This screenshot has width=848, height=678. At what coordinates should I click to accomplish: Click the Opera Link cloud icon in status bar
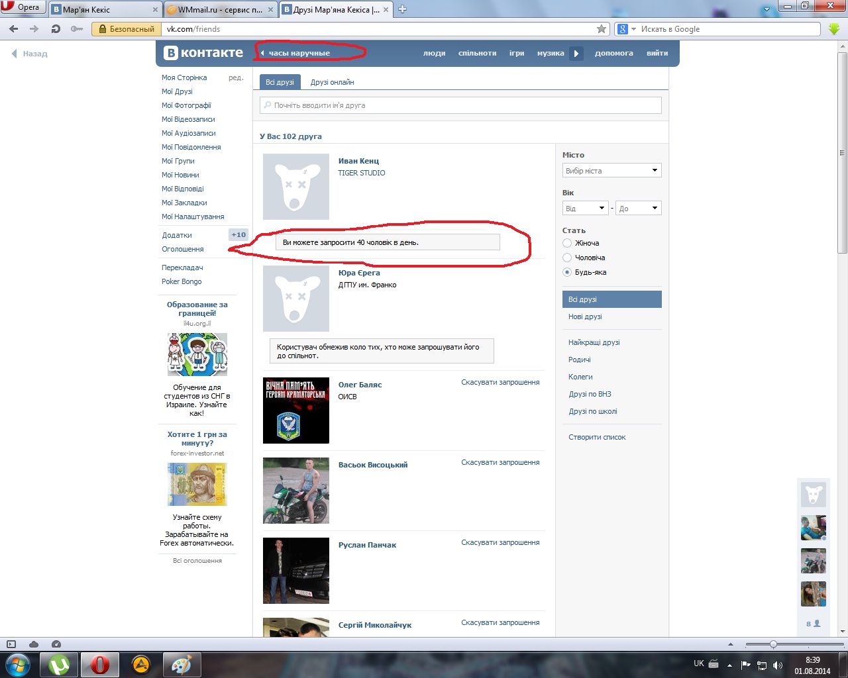coord(34,644)
